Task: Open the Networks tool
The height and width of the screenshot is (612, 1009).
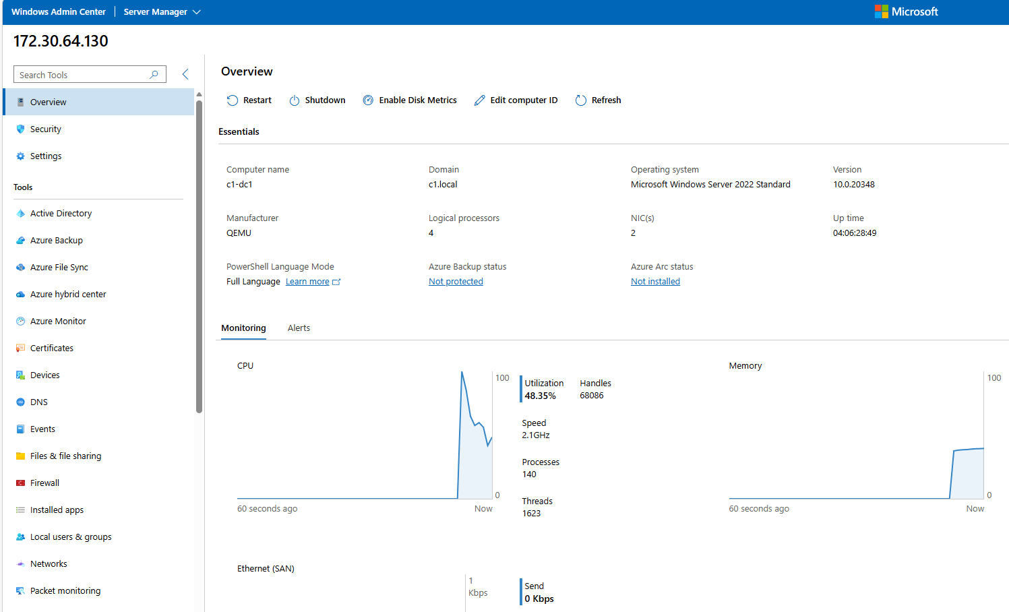Action: [48, 563]
